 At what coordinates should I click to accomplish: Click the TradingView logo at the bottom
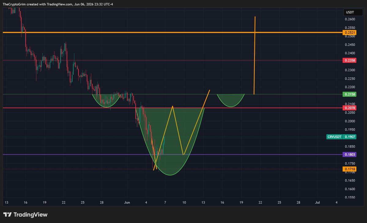coord(25,215)
